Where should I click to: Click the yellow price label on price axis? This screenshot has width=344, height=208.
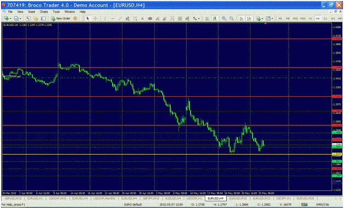click(x=337, y=154)
